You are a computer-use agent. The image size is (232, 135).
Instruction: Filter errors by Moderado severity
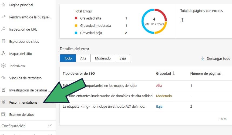pyautogui.click(x=103, y=58)
